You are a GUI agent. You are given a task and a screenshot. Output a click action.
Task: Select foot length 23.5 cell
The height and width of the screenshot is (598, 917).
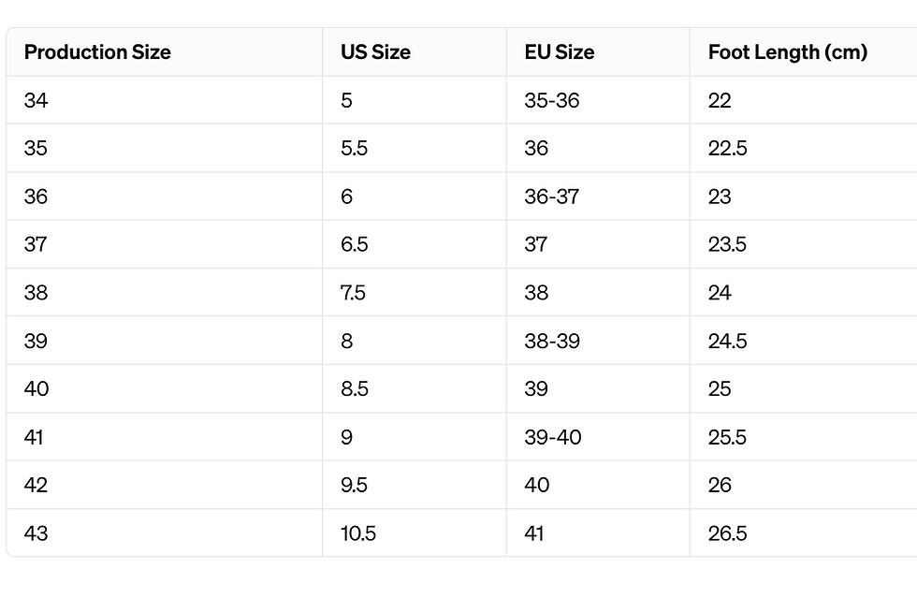[804, 244]
